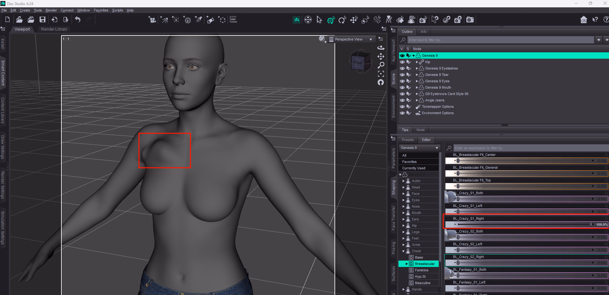Click the BL_Breastacular Fit_Center slider
This screenshot has width=609, height=295.
point(526,161)
